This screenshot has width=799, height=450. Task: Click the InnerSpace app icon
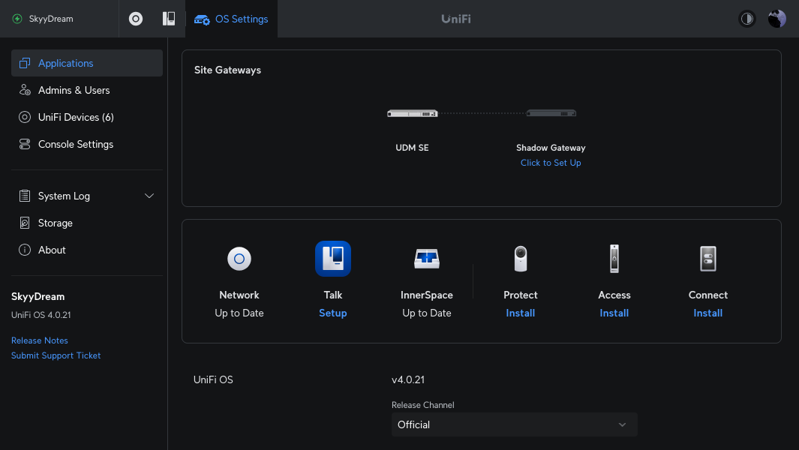(x=427, y=259)
